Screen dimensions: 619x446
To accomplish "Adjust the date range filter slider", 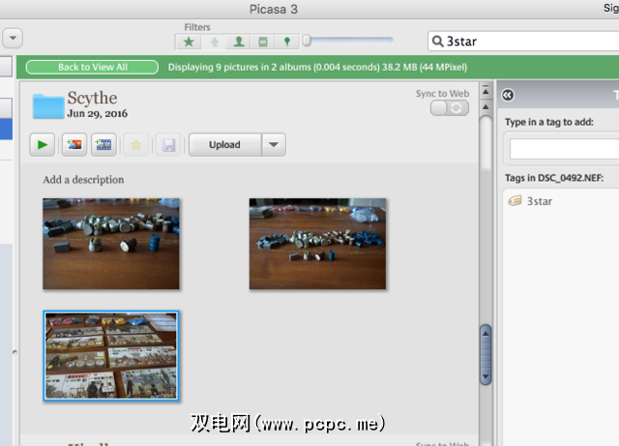I will pyautogui.click(x=308, y=41).
